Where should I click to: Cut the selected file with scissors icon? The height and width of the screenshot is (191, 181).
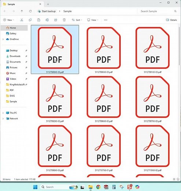coord(22,20)
